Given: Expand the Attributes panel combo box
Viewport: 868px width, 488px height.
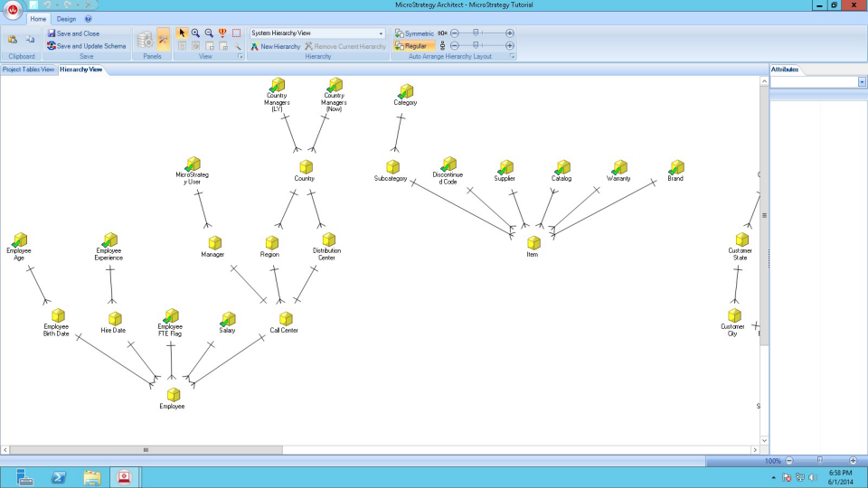Looking at the screenshot, I should [862, 82].
